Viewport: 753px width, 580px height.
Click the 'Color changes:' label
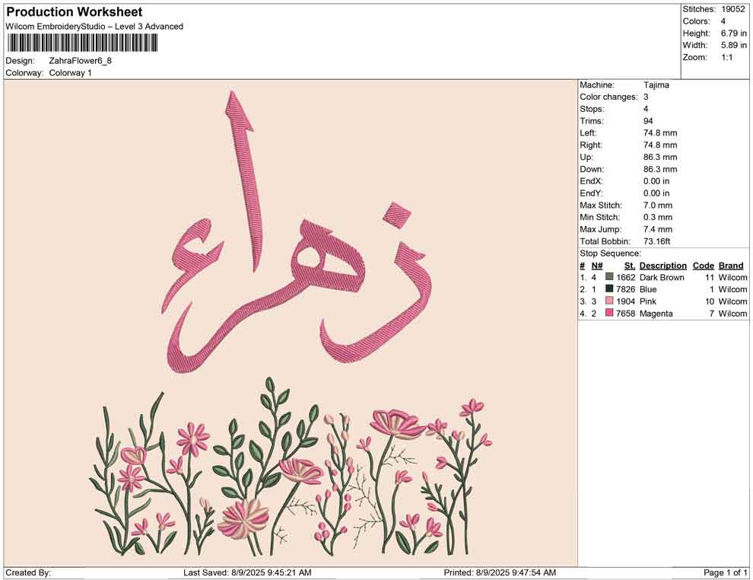[x=608, y=97]
